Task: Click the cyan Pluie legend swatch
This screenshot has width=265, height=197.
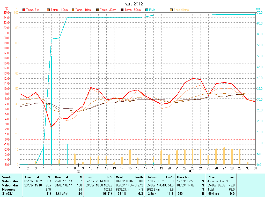Action: click(x=147, y=10)
